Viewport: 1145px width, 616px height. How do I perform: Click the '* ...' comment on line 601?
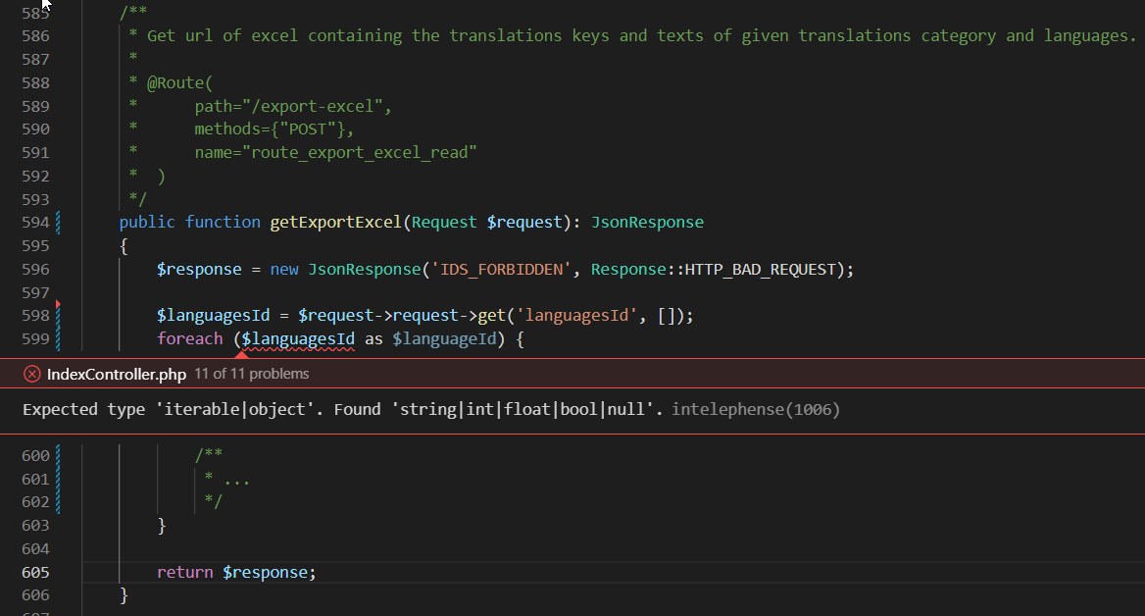pyautogui.click(x=227, y=479)
